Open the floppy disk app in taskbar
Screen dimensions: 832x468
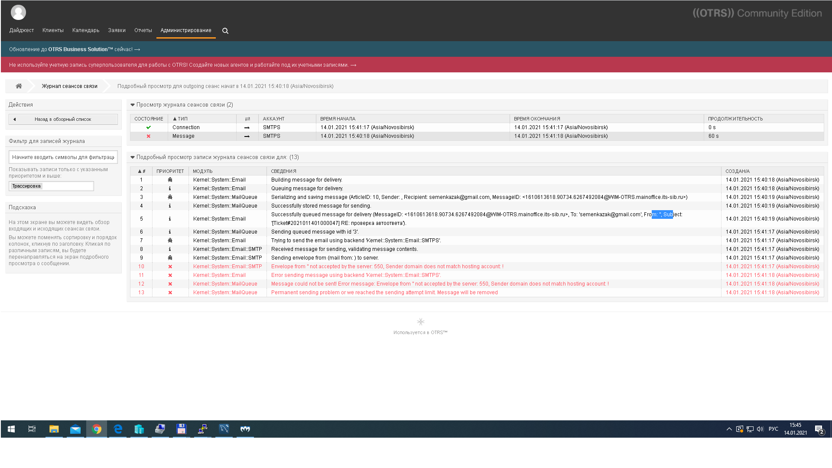click(181, 429)
